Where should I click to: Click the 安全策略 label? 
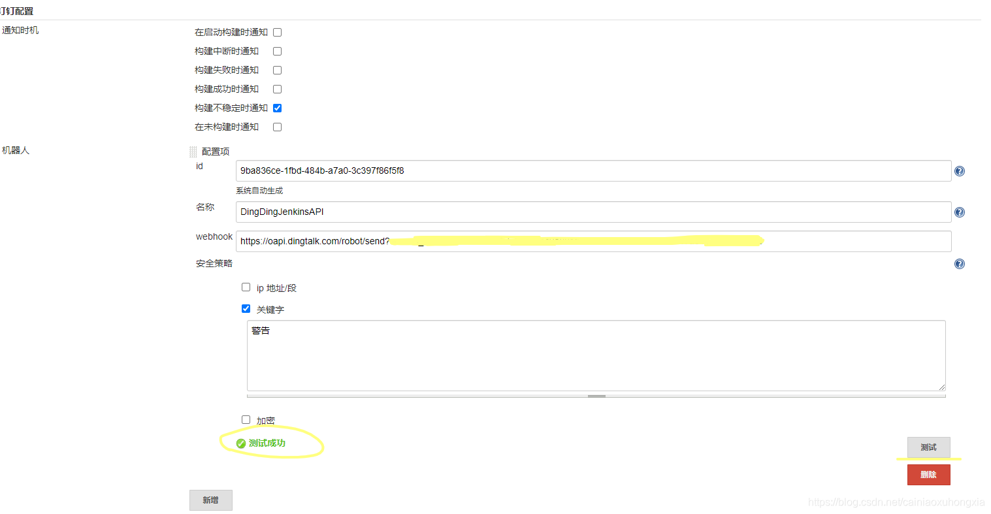click(x=214, y=263)
